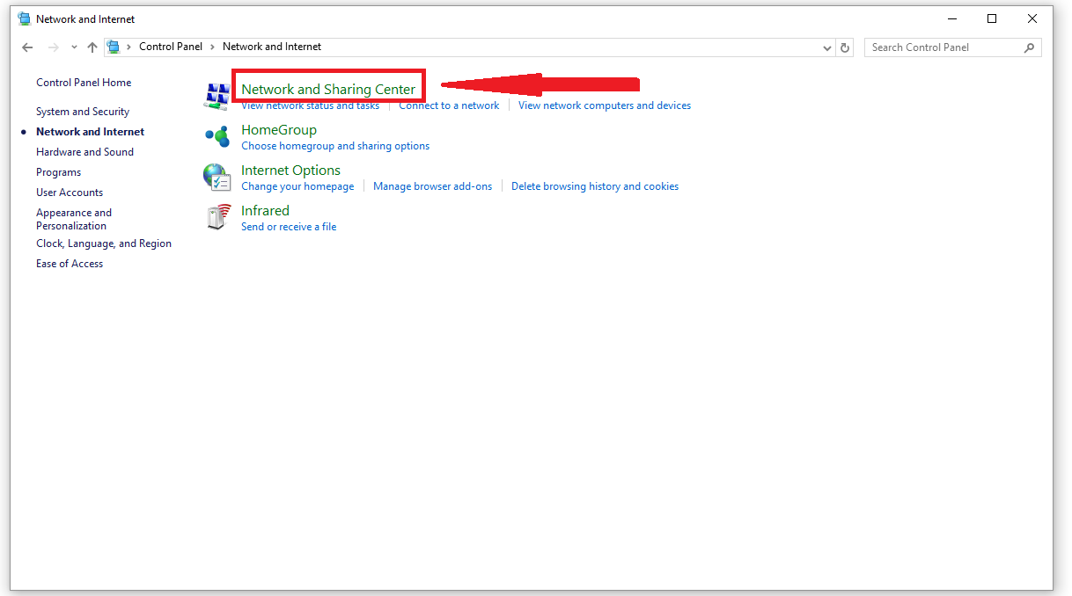Click the Internet Options globe icon
Image resolution: width=1072 pixels, height=596 pixels.
[x=217, y=177]
